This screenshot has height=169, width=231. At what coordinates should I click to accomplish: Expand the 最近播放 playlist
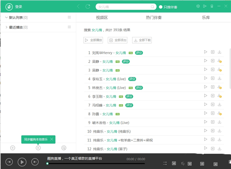pos(6,27)
